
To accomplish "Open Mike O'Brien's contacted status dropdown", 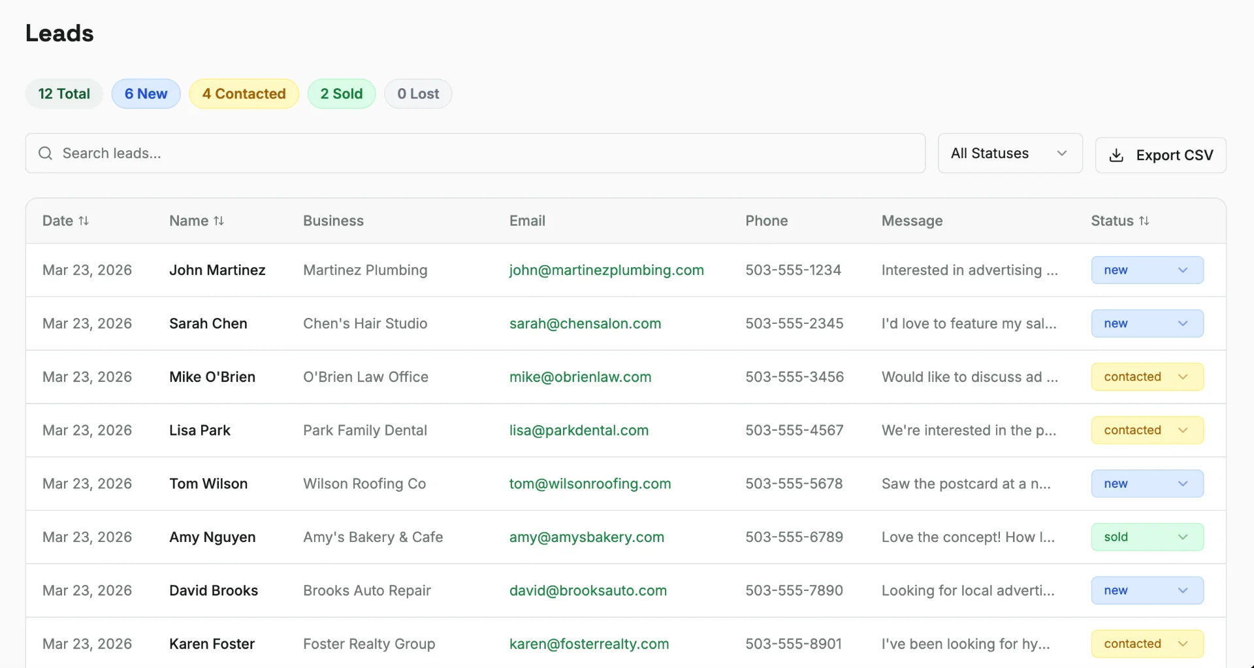I will (1147, 377).
